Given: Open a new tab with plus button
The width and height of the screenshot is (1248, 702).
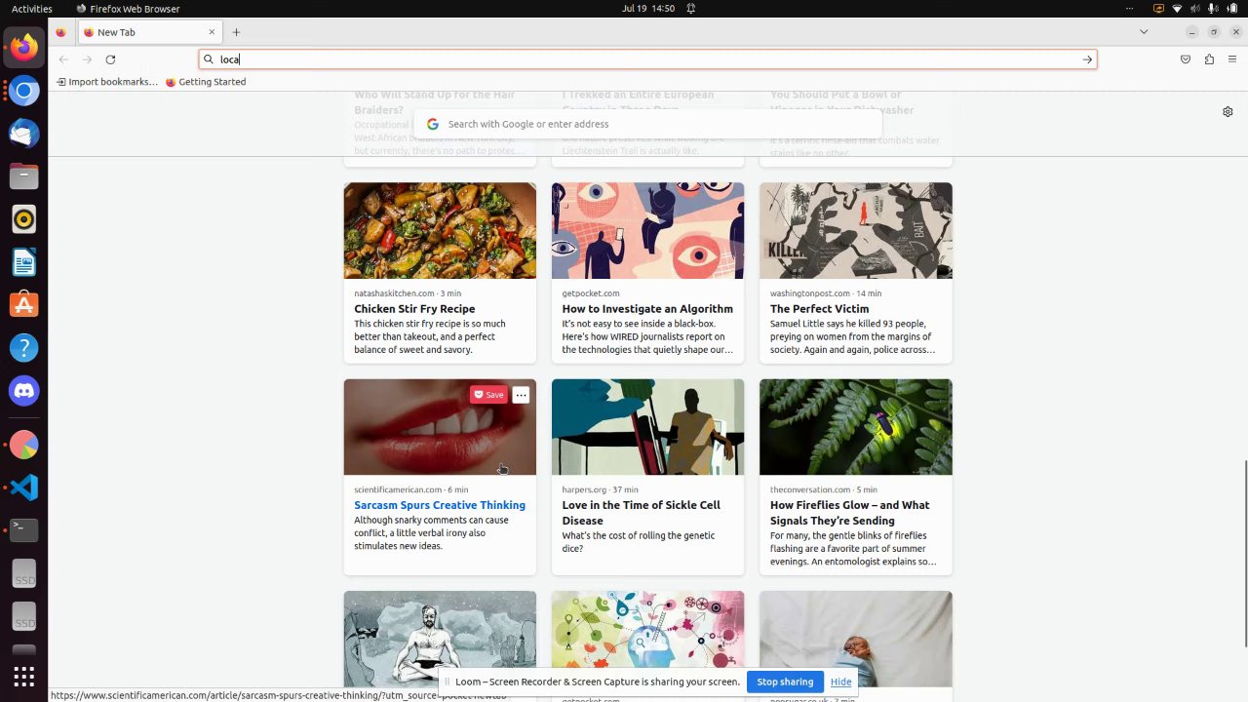Looking at the screenshot, I should [236, 32].
